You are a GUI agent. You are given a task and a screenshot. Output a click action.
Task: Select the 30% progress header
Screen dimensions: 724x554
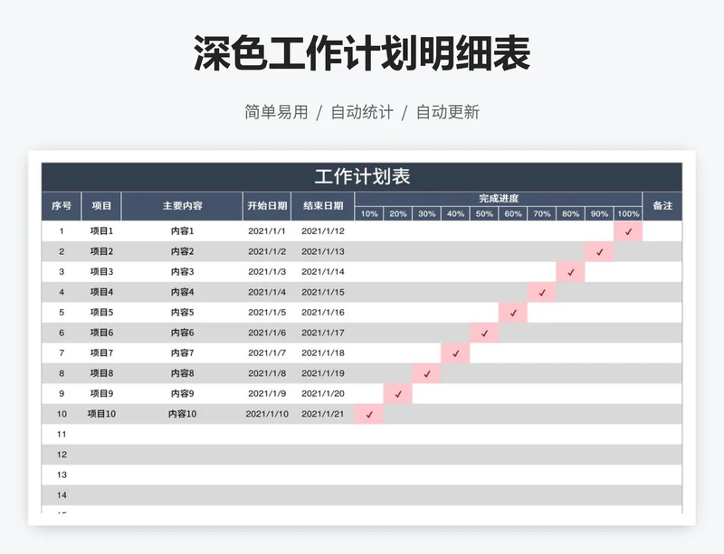point(426,213)
